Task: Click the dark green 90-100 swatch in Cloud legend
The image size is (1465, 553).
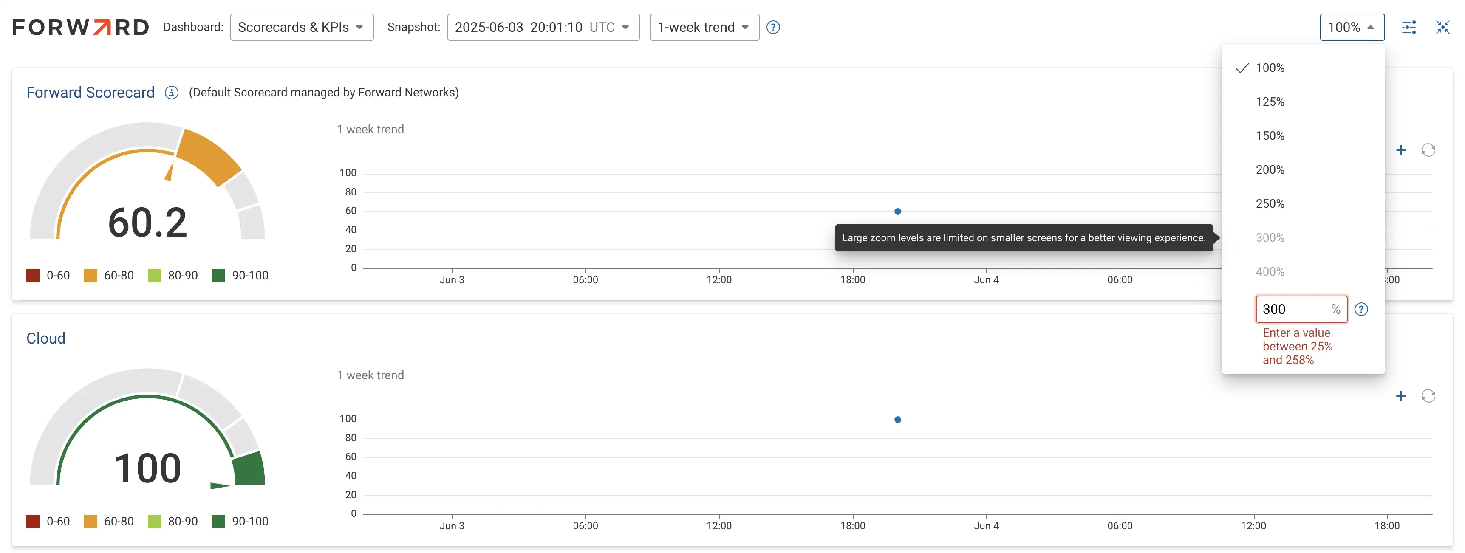Action: pyautogui.click(x=218, y=522)
